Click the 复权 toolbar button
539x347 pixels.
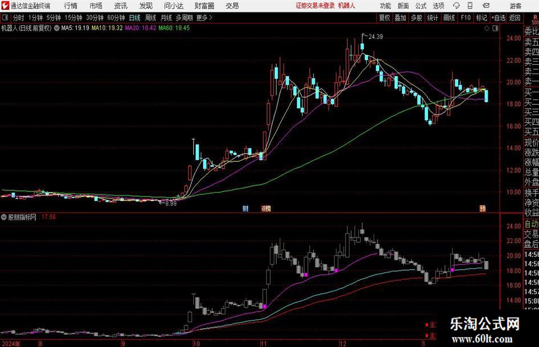coord(384,18)
